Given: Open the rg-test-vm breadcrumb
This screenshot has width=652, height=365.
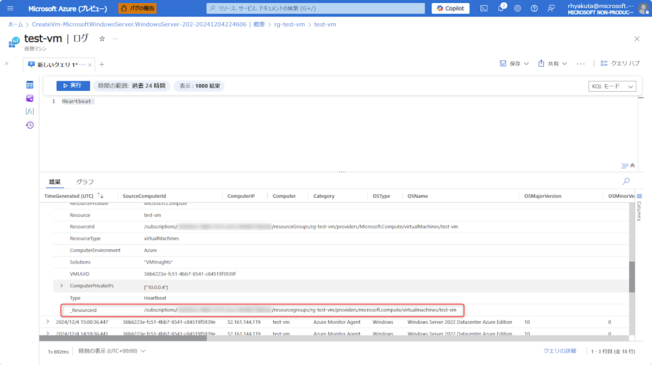Looking at the screenshot, I should pyautogui.click(x=289, y=24).
